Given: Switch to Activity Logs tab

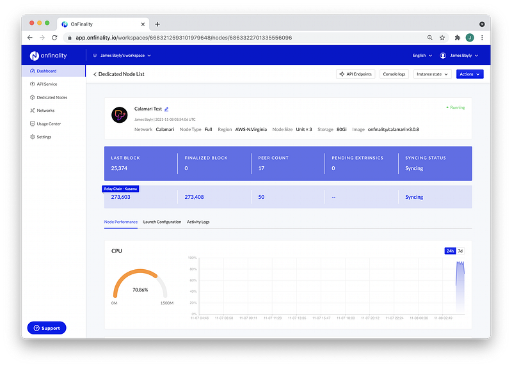Looking at the screenshot, I should click(x=198, y=222).
